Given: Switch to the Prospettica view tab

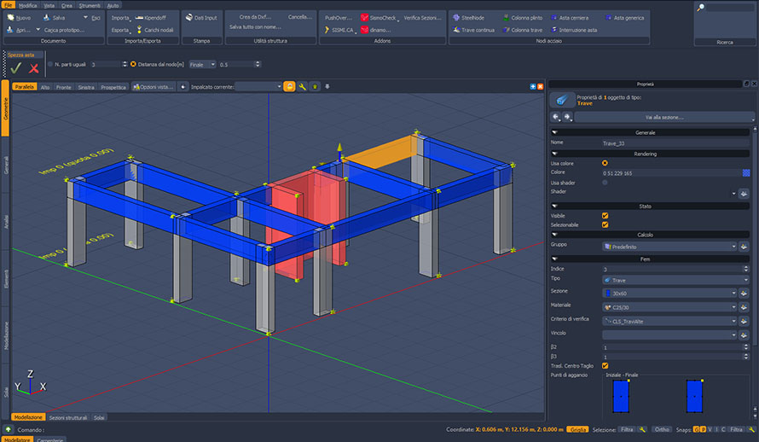Looking at the screenshot, I should 113,87.
